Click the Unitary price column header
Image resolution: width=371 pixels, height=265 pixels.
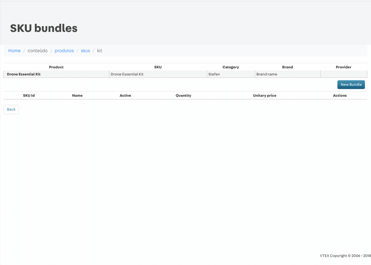[265, 95]
